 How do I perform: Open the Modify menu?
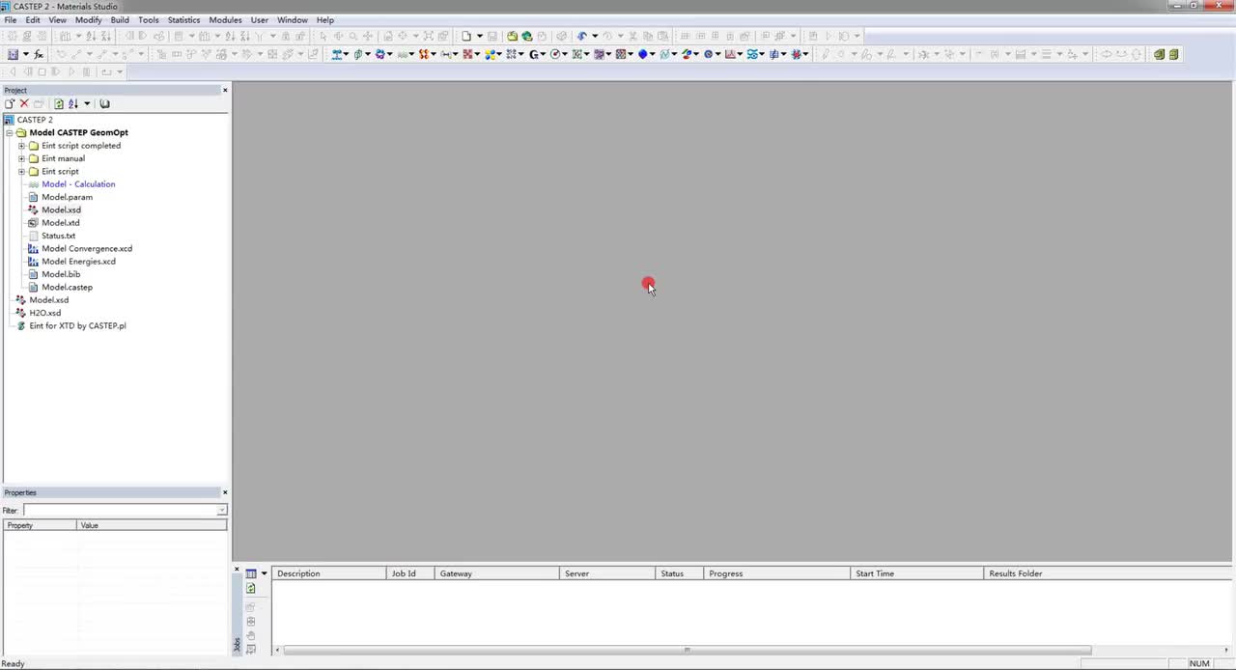[88, 19]
